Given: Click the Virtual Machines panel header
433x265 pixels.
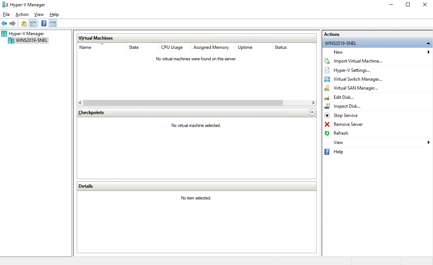Looking at the screenshot, I should click(197, 38).
